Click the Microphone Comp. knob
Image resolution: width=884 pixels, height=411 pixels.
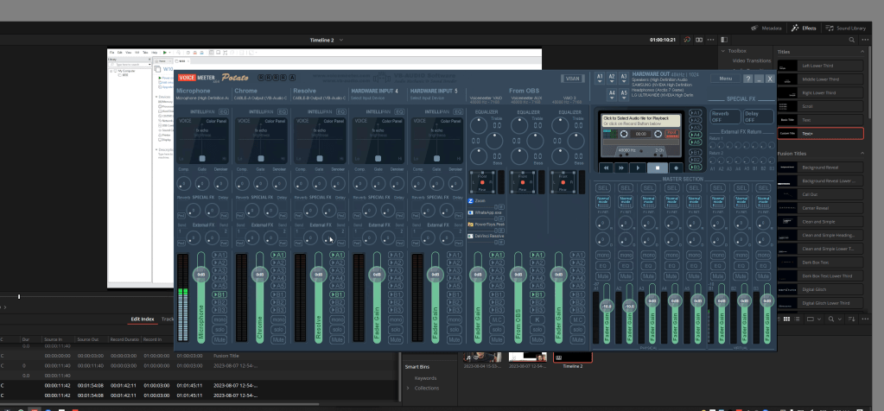184,184
